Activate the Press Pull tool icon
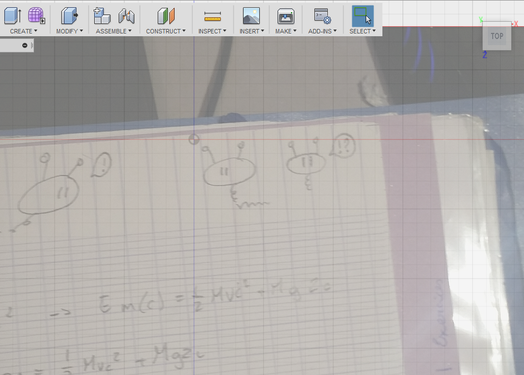This screenshot has width=524, height=375. [x=69, y=16]
